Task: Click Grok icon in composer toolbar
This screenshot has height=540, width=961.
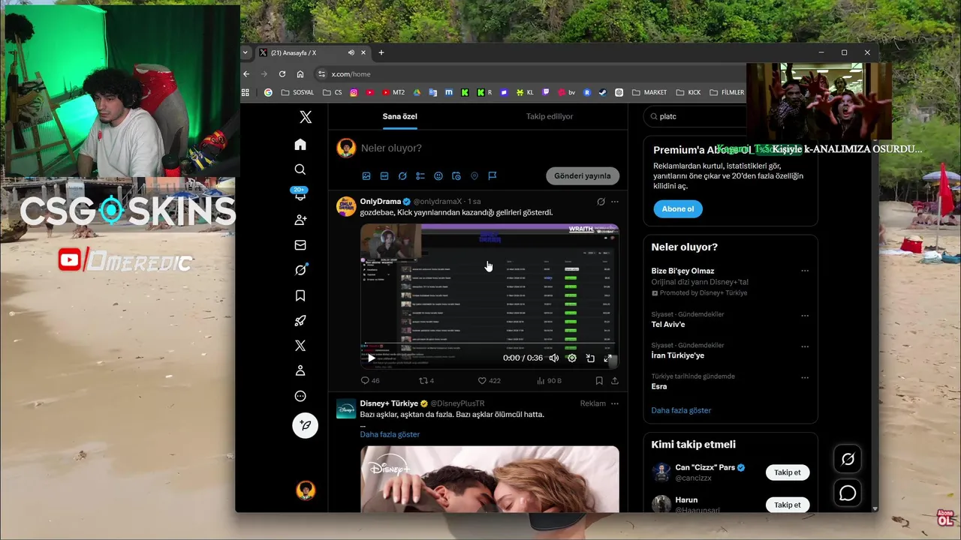Action: pyautogui.click(x=402, y=176)
